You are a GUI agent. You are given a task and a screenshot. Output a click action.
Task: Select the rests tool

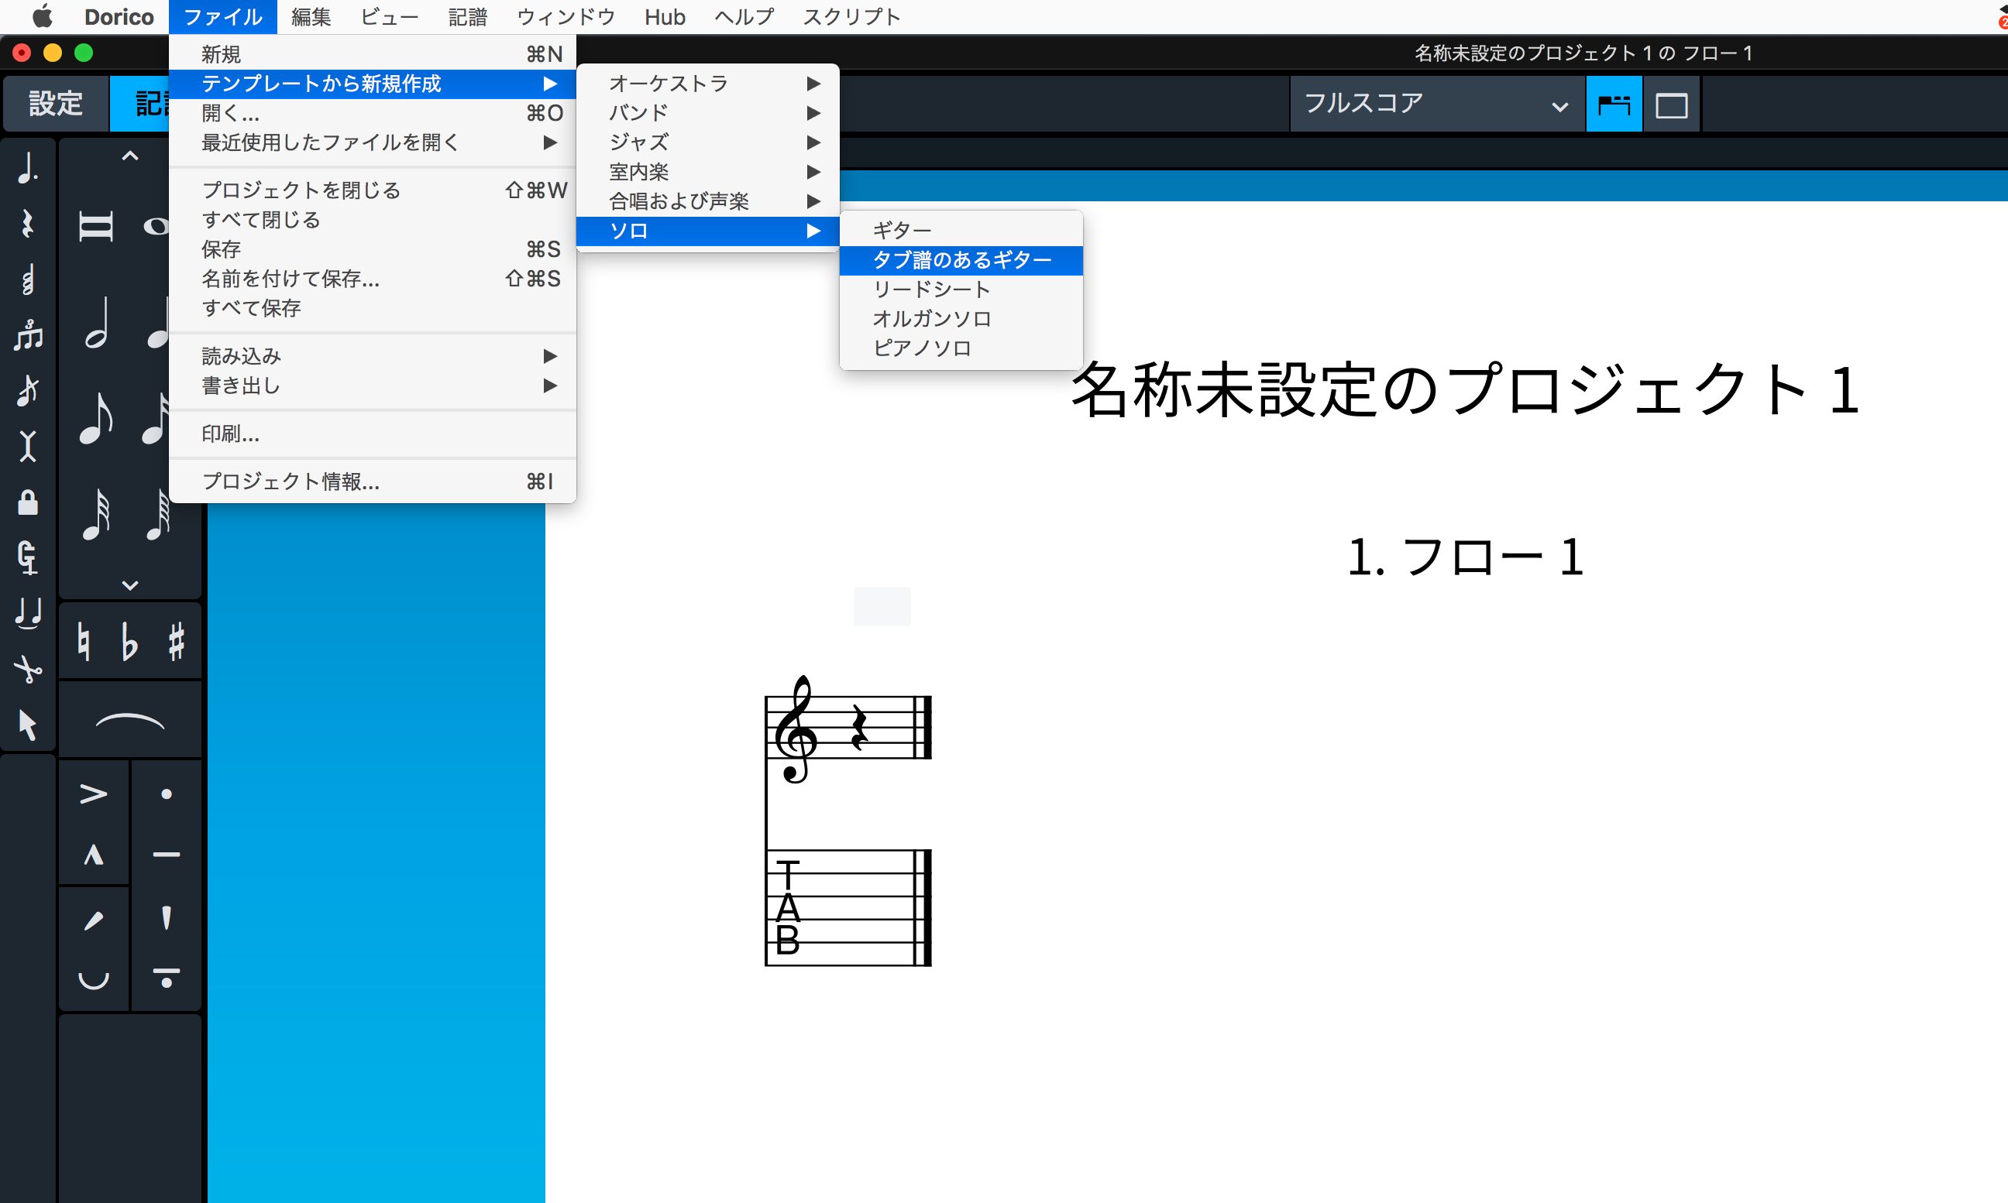28,224
